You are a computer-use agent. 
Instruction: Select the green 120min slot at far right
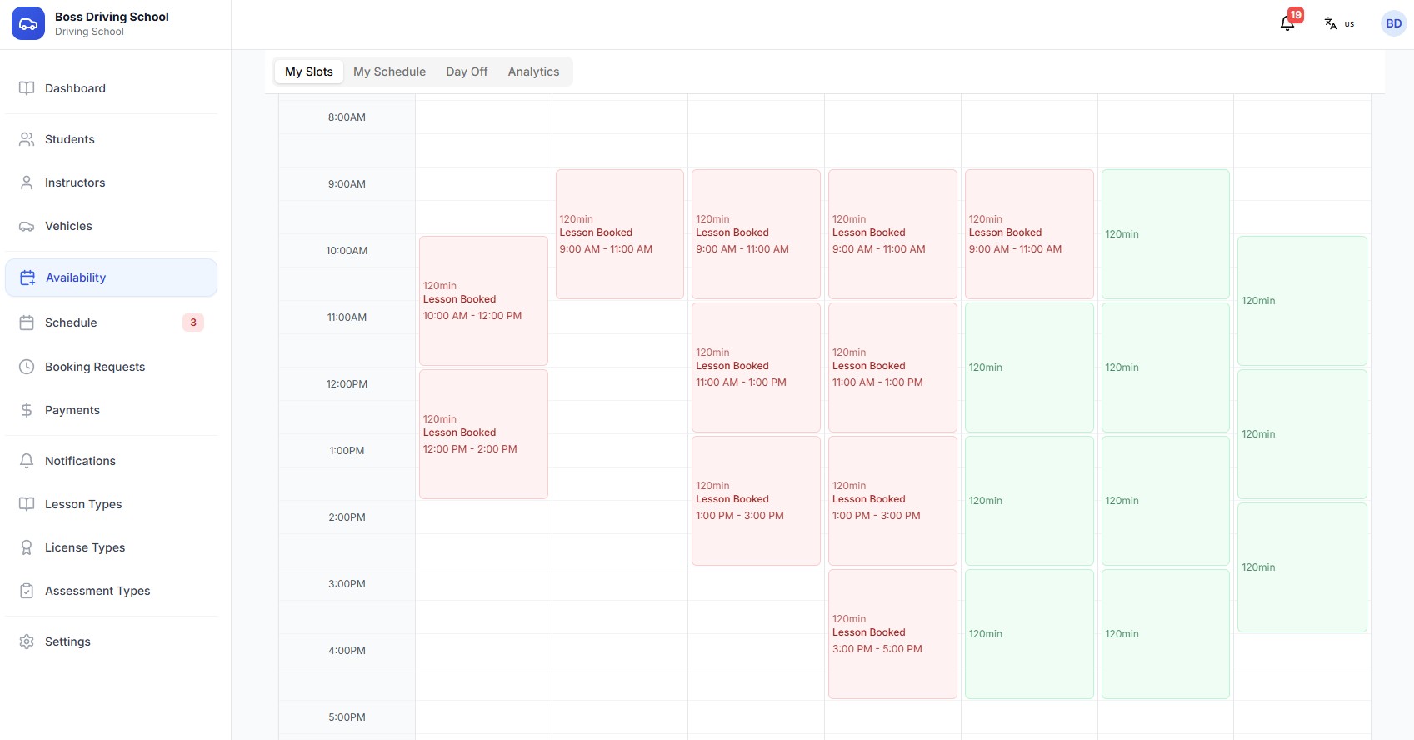click(x=1302, y=300)
